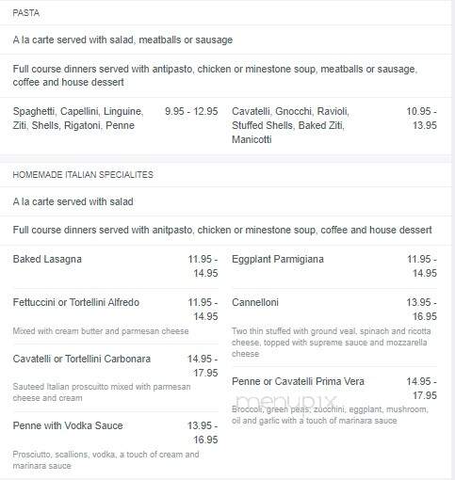
Task: Select Eggplant Parmigiana dish
Action: [278, 259]
